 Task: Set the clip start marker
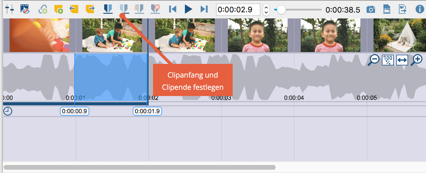(x=108, y=9)
